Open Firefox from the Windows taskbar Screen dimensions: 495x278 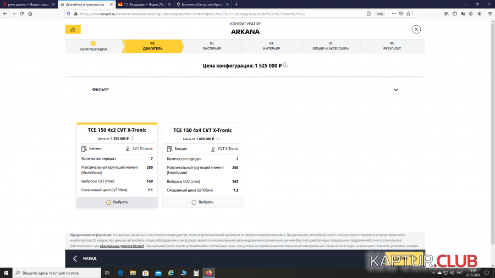click(x=208, y=273)
